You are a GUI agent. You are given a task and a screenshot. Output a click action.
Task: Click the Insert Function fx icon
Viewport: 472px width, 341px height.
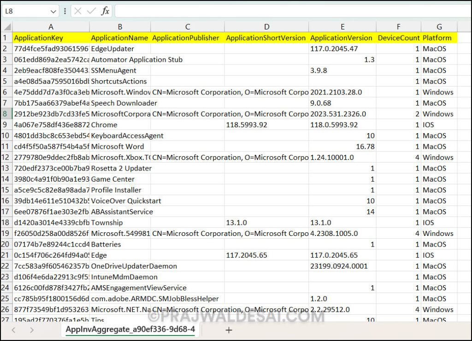[105, 11]
